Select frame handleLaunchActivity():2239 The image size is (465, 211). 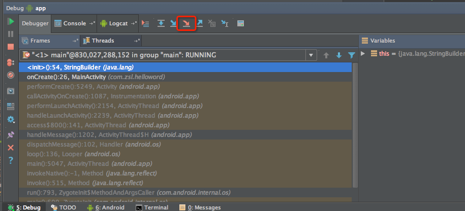tap(185, 116)
